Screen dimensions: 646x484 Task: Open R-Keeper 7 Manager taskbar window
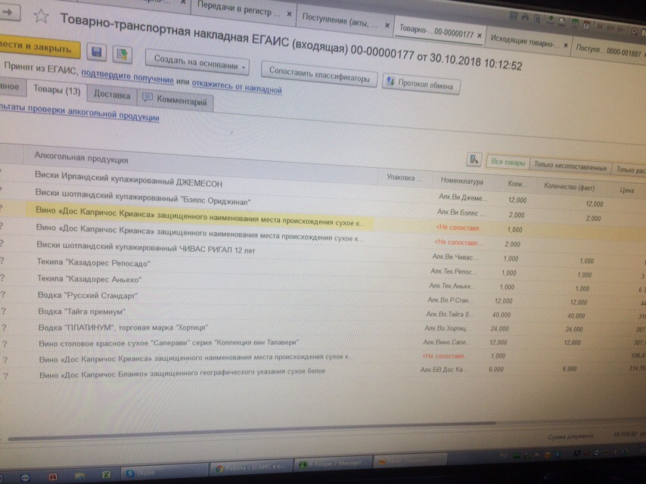[334, 464]
